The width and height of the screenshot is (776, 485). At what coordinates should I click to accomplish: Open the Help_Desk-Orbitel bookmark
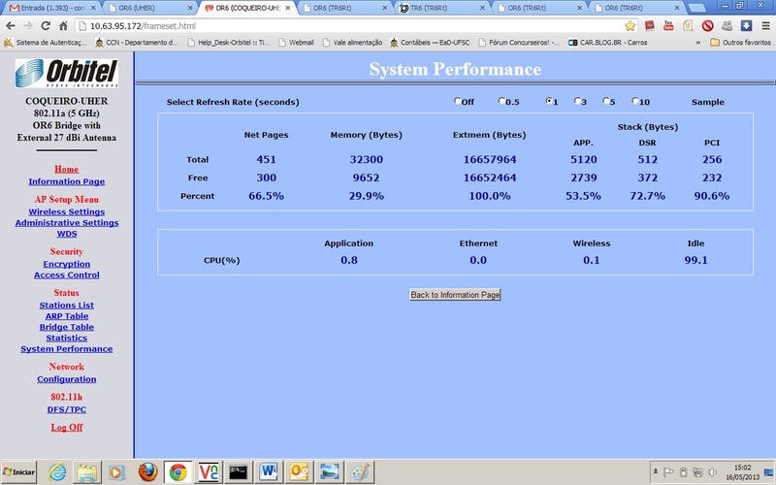pyautogui.click(x=229, y=43)
